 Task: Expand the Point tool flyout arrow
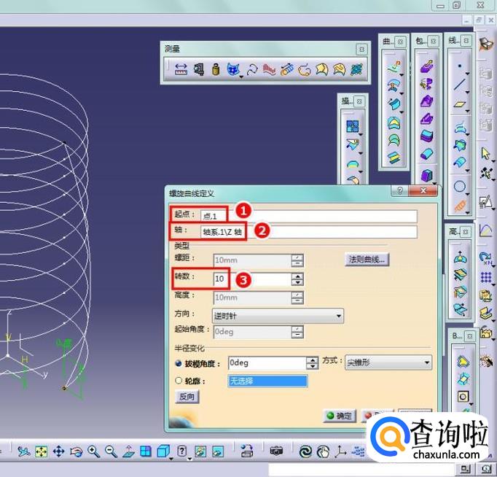click(468, 74)
